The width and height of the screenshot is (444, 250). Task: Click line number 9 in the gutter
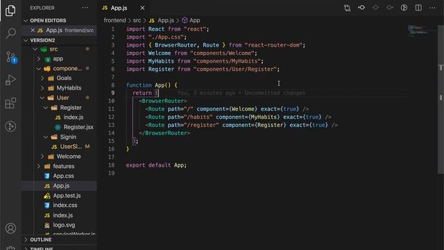coord(112,93)
